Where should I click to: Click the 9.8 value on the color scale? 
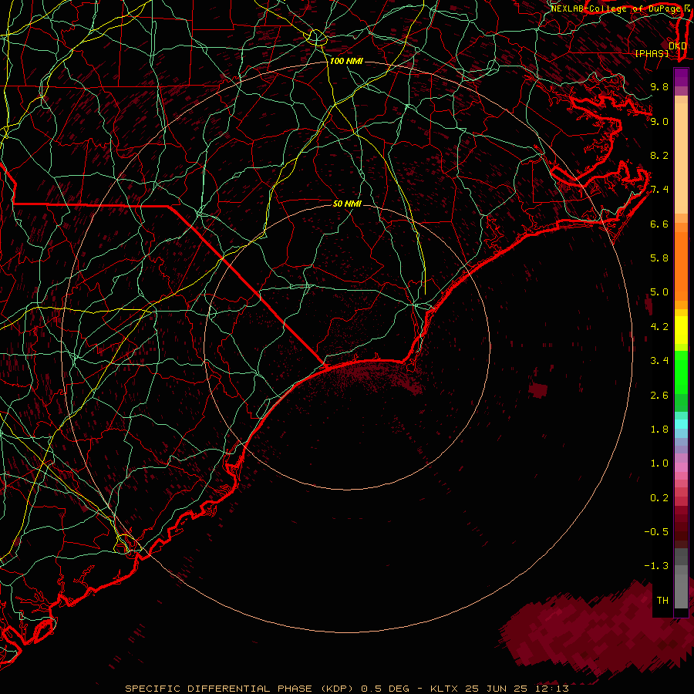click(659, 86)
